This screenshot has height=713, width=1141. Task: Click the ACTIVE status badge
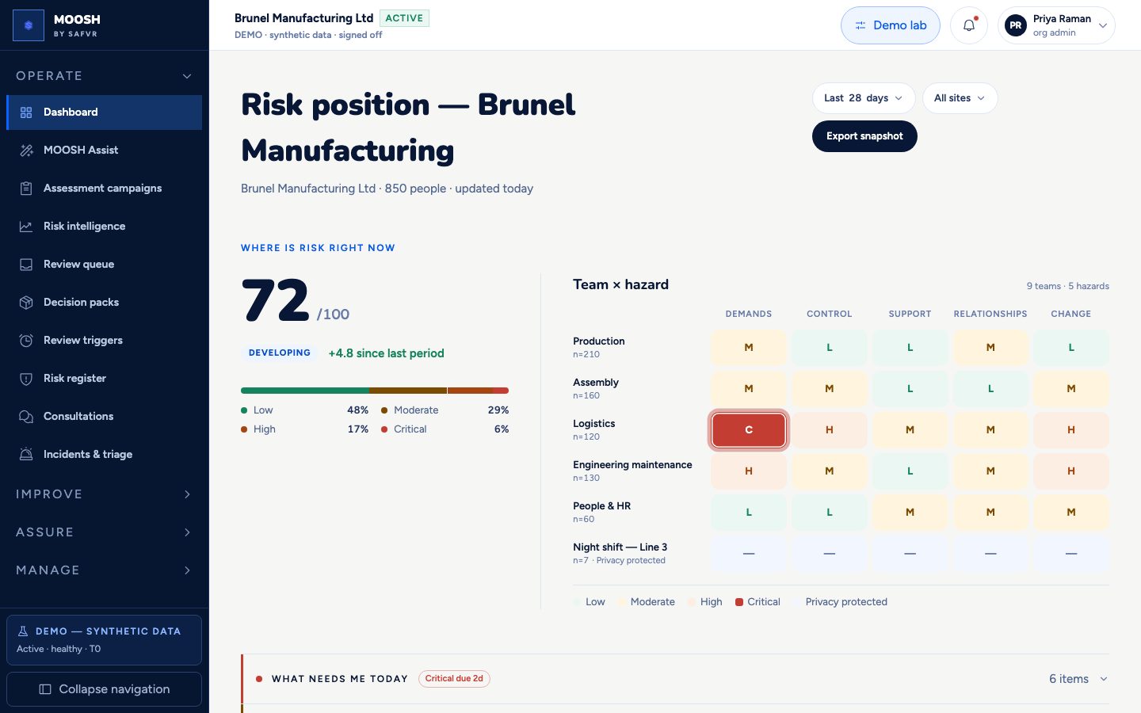(x=404, y=18)
